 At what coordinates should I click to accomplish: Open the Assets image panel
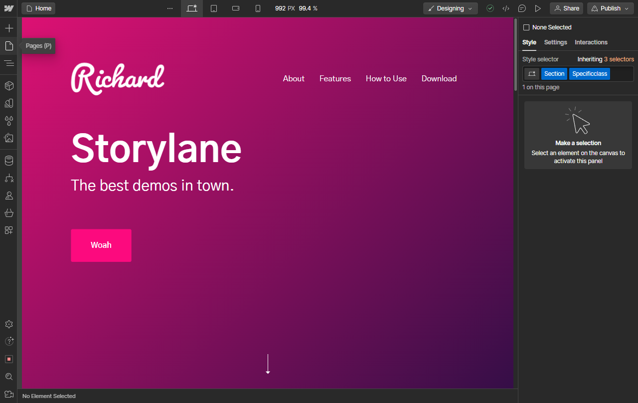(x=9, y=138)
